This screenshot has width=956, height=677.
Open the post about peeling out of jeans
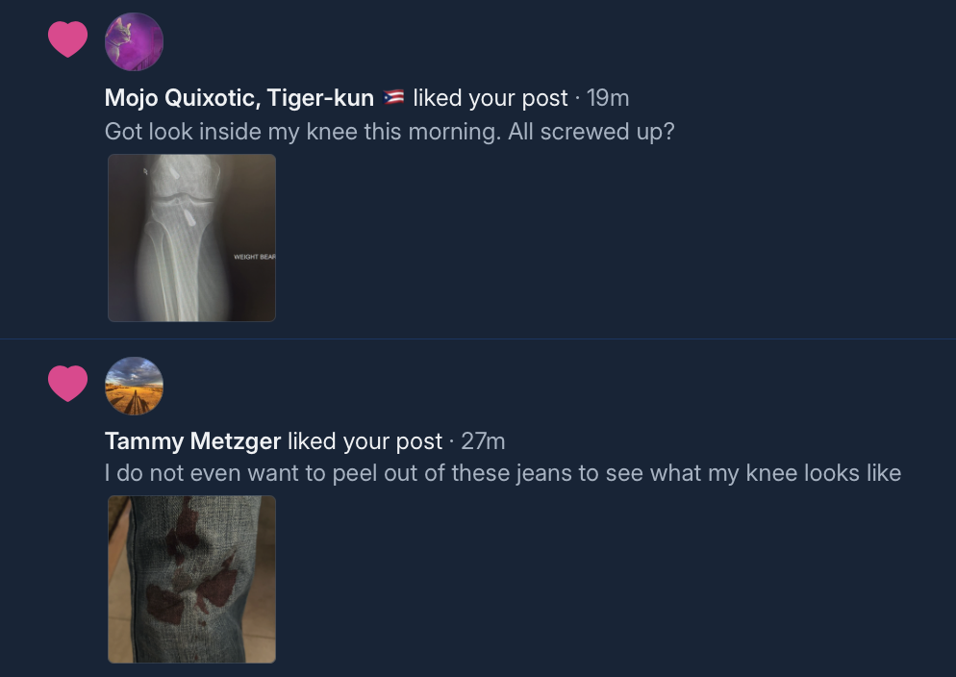coord(385,473)
